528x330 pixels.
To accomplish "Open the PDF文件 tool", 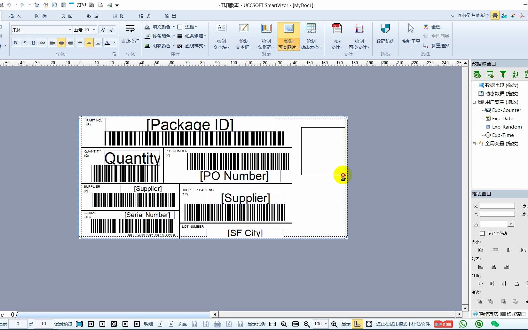I will (337, 36).
